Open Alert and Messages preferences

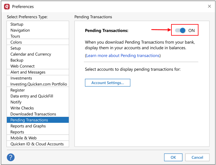point(28,72)
